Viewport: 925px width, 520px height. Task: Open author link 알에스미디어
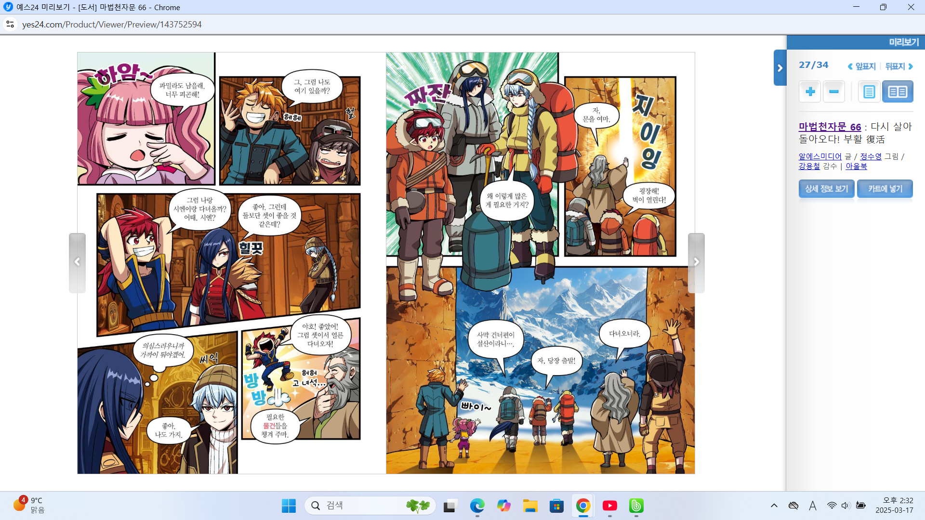(x=820, y=156)
